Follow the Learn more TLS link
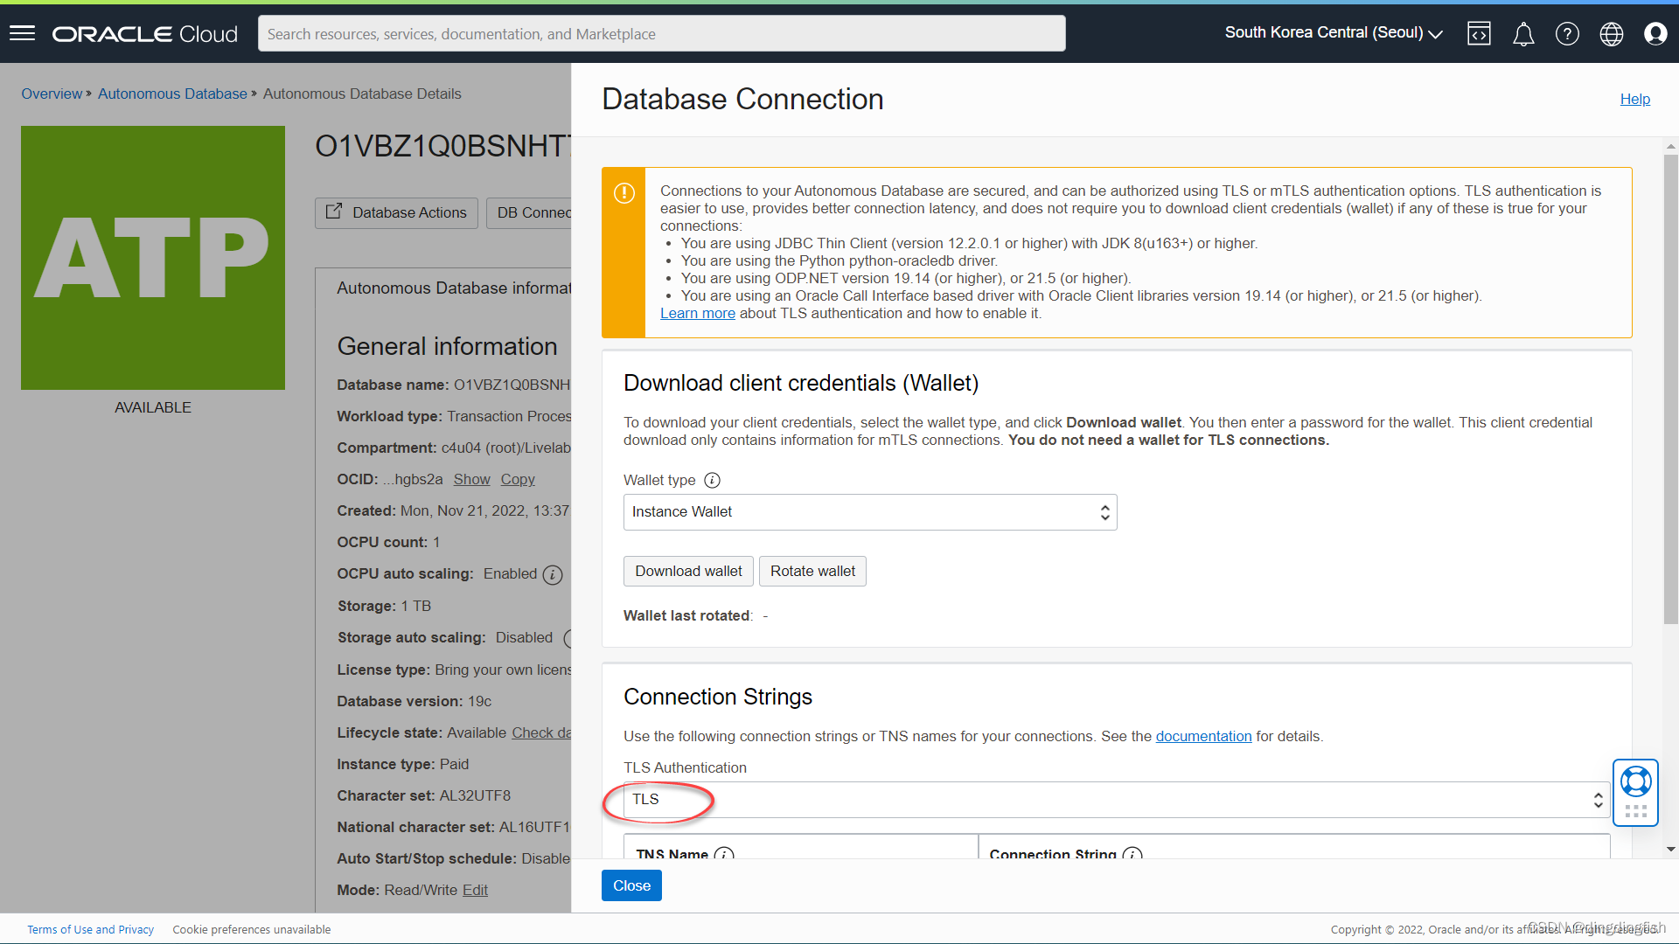 click(697, 313)
